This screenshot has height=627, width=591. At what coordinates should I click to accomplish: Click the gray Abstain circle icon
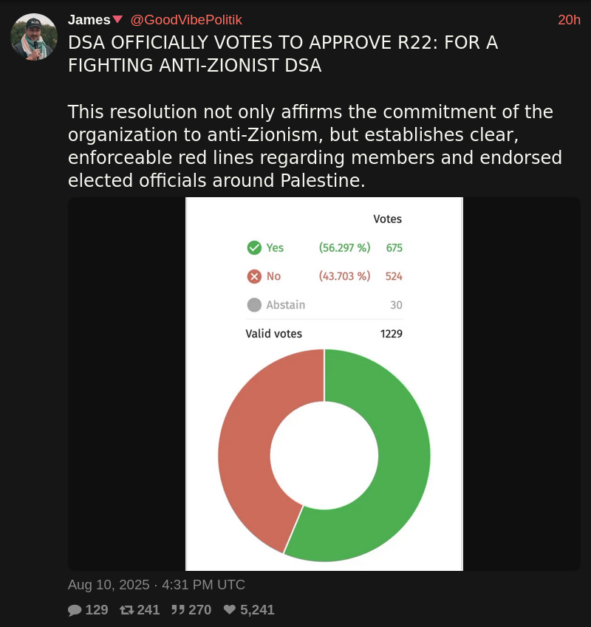(x=254, y=305)
